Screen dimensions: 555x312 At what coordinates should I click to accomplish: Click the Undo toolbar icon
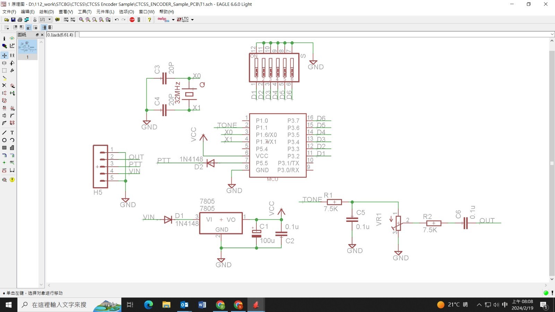[x=117, y=19]
